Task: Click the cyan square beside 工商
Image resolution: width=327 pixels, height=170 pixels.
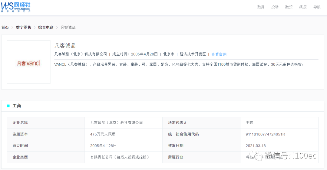Action: tap(8, 106)
